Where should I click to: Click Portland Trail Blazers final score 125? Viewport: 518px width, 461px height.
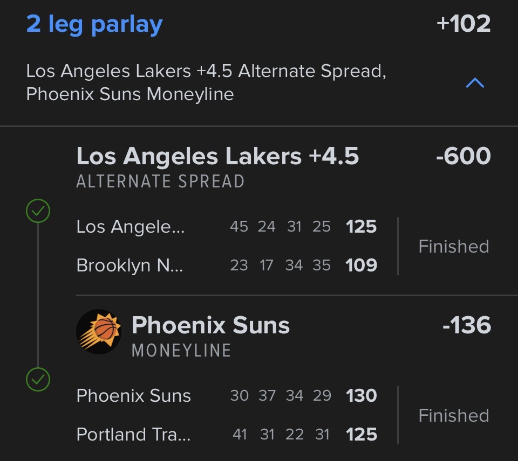(362, 434)
